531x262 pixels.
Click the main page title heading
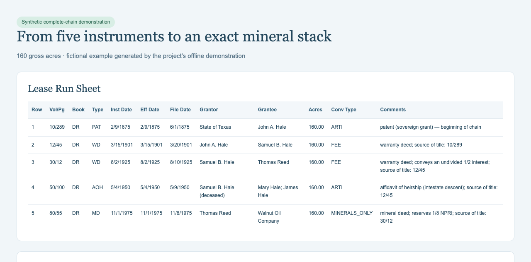click(174, 36)
